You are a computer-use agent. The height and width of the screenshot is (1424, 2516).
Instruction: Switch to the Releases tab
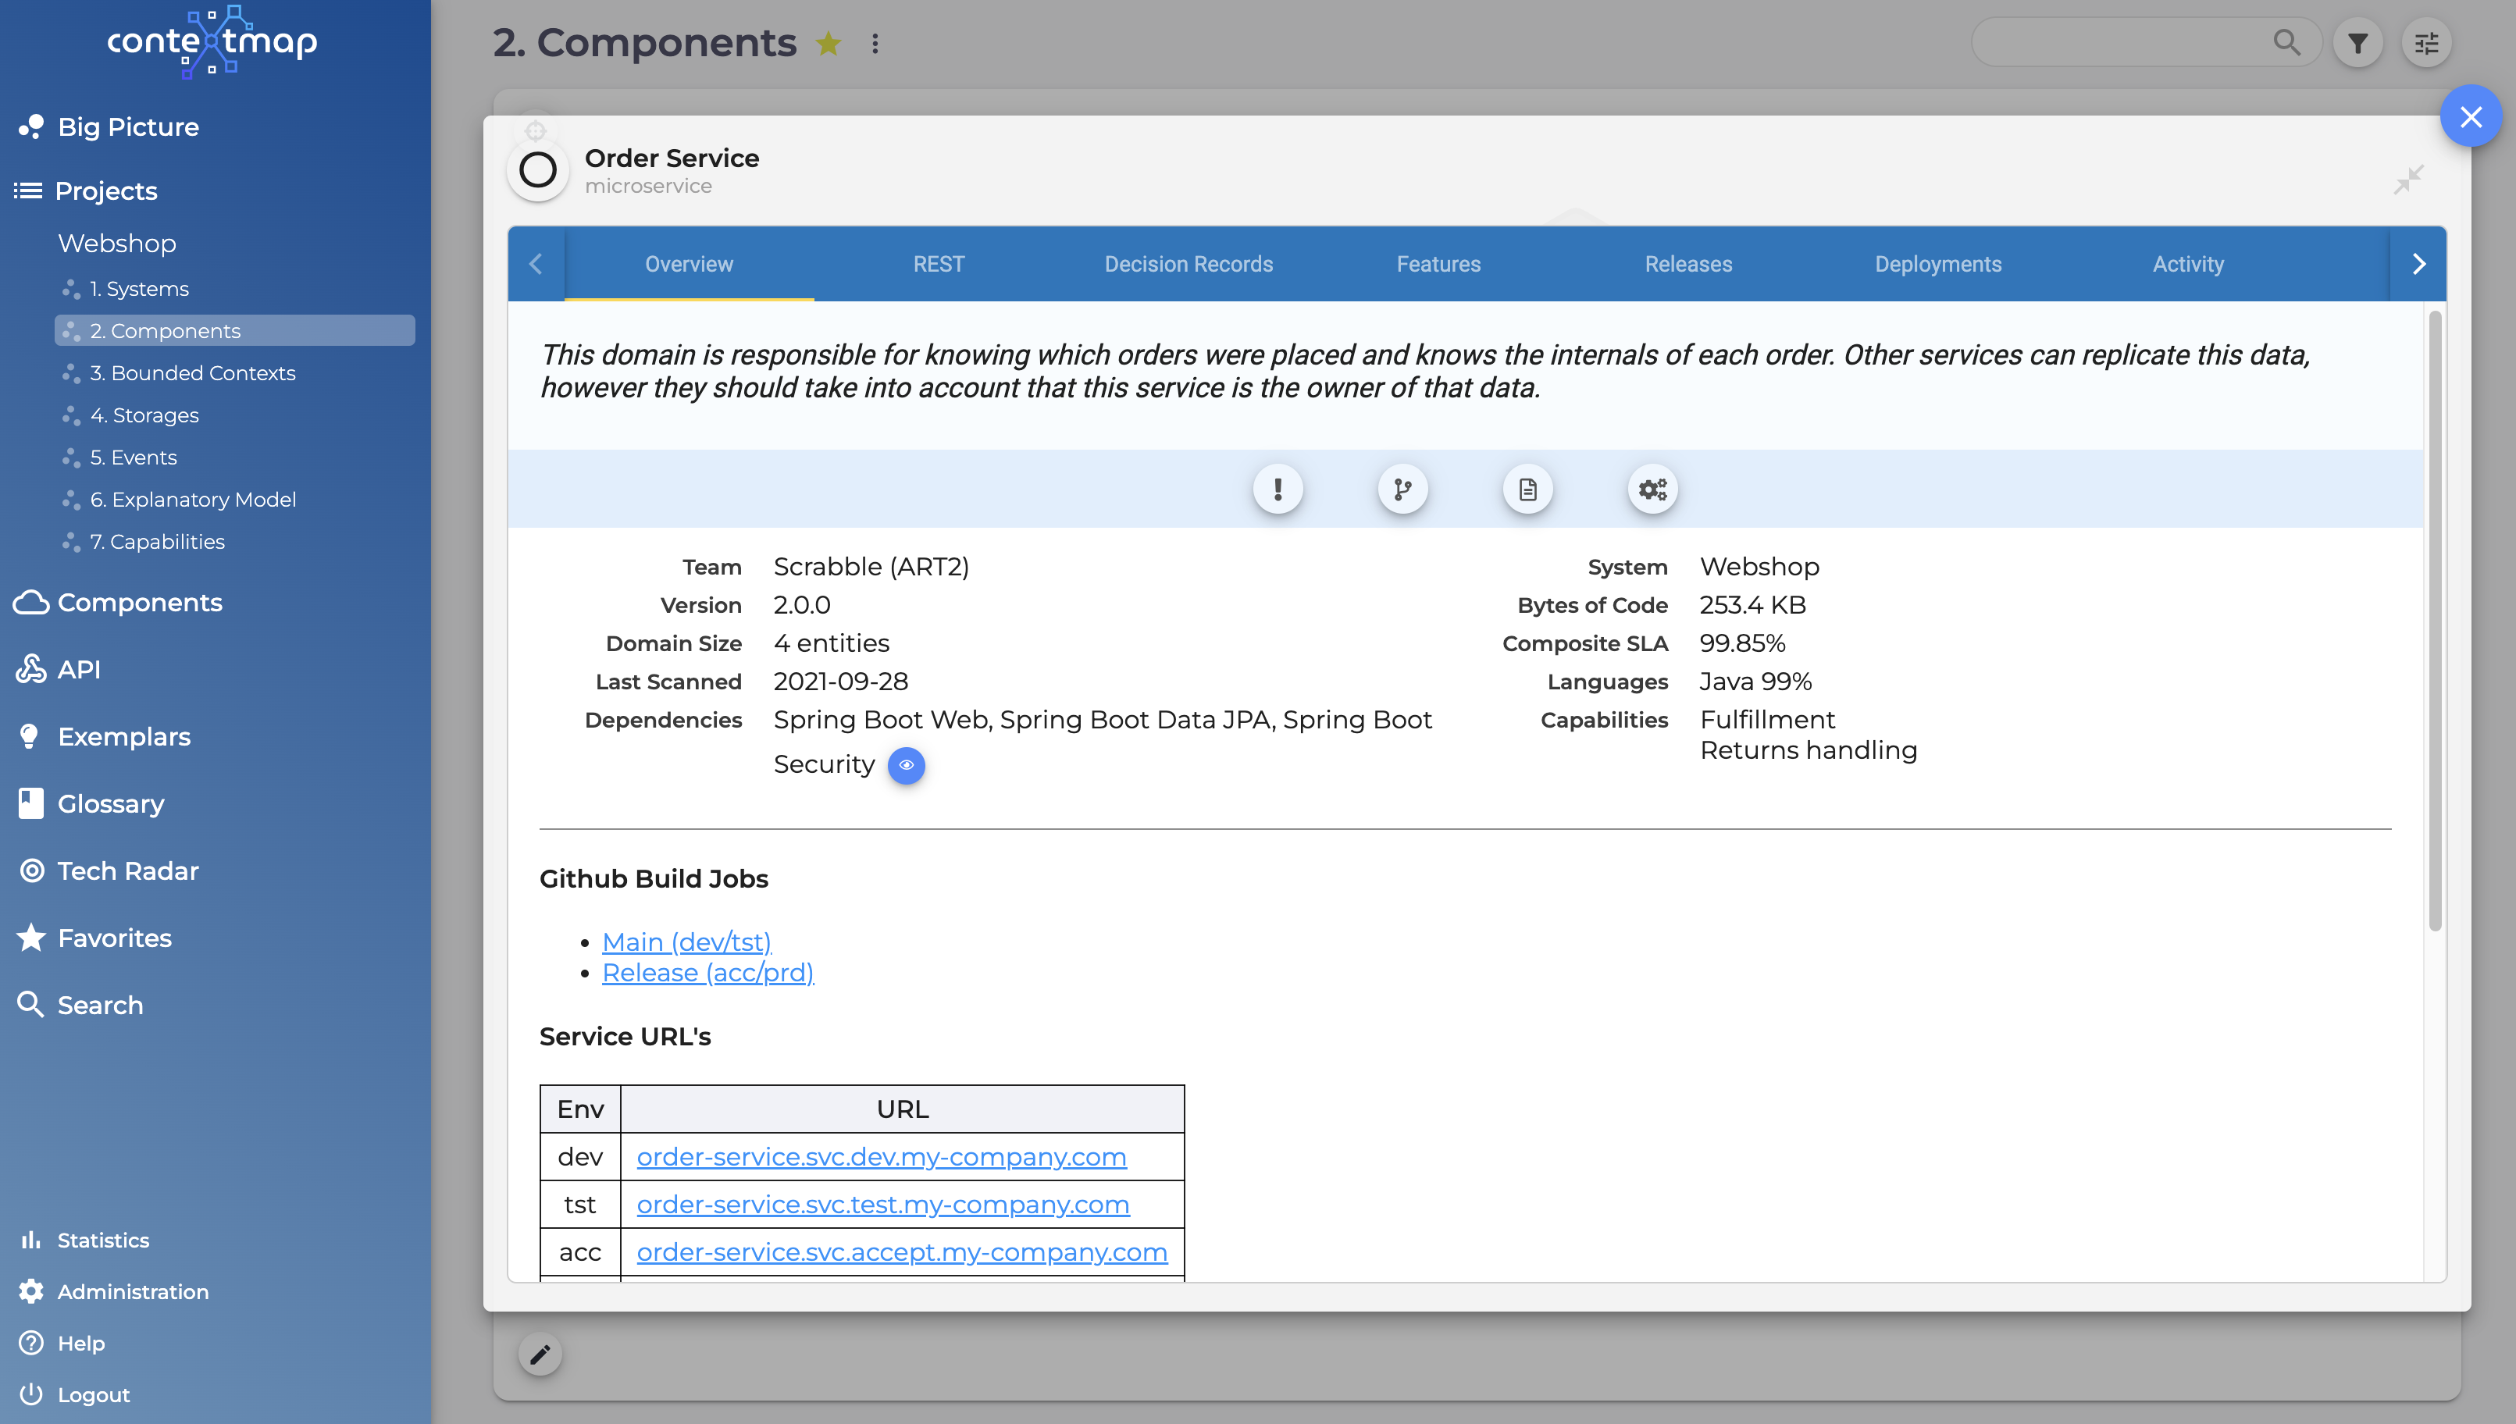click(x=1688, y=264)
